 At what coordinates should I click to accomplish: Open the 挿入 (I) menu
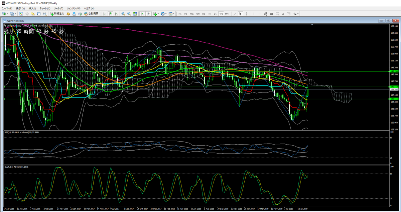32,8
